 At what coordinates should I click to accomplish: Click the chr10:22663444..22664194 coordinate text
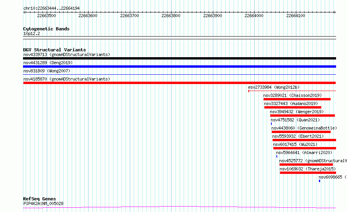51,9
